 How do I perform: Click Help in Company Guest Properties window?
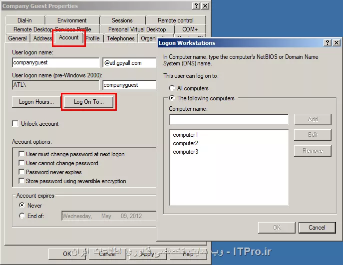click(188, 254)
